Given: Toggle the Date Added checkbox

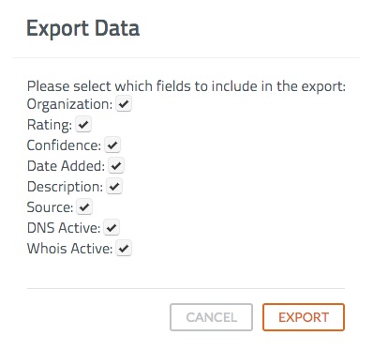Looking at the screenshot, I should pos(116,166).
